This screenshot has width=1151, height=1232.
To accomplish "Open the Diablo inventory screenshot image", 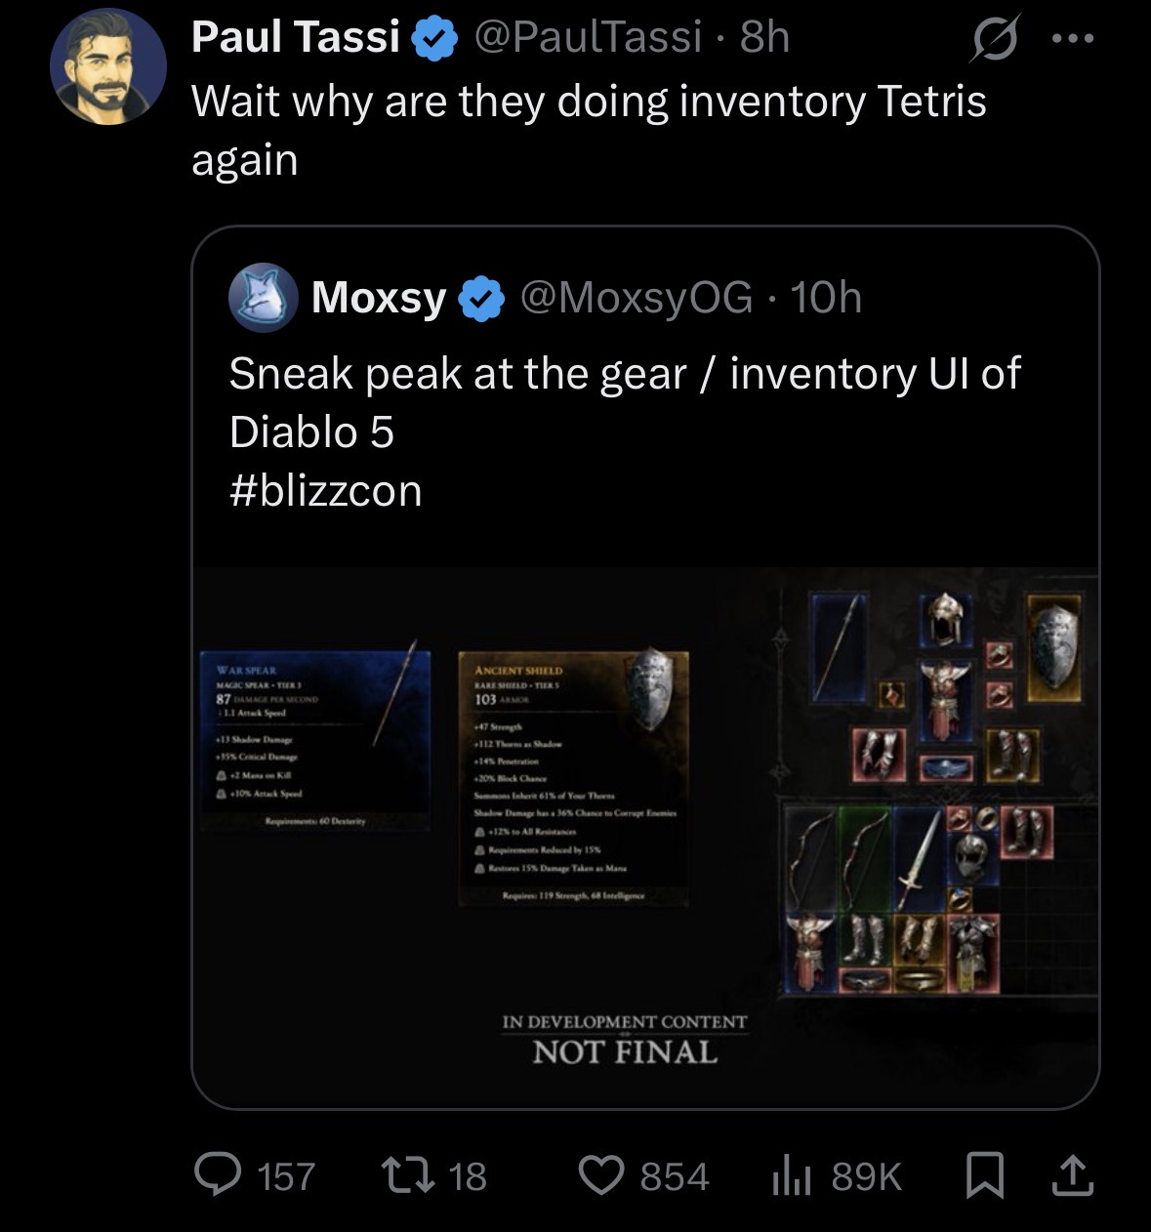I will [645, 838].
